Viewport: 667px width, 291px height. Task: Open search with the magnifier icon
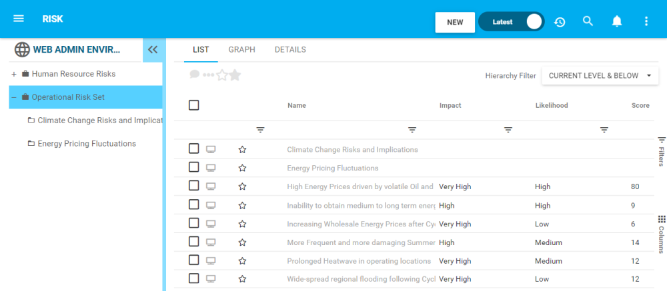click(x=588, y=21)
